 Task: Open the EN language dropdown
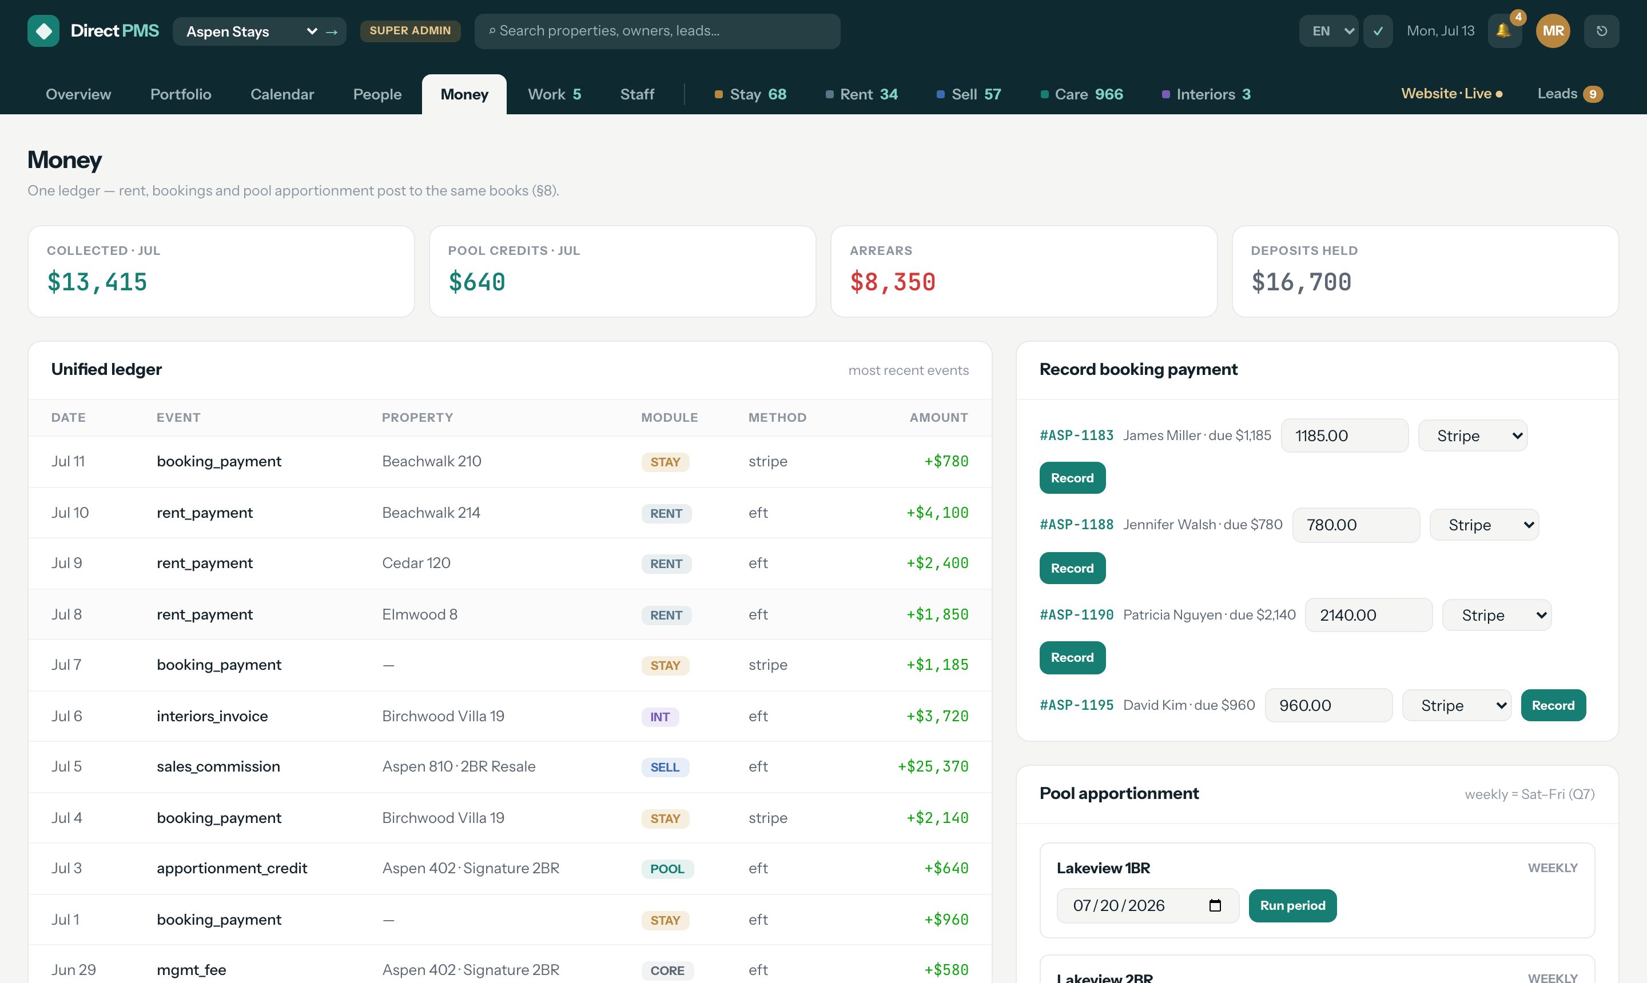pos(1328,30)
